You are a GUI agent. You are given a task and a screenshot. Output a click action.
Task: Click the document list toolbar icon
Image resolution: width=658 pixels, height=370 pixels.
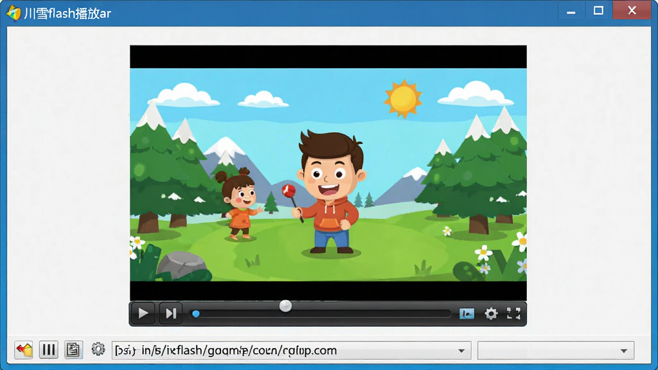click(73, 349)
